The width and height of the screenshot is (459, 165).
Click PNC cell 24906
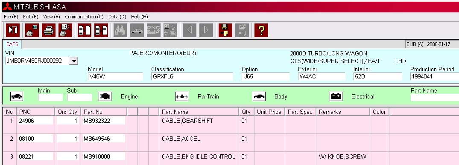coord(35,121)
